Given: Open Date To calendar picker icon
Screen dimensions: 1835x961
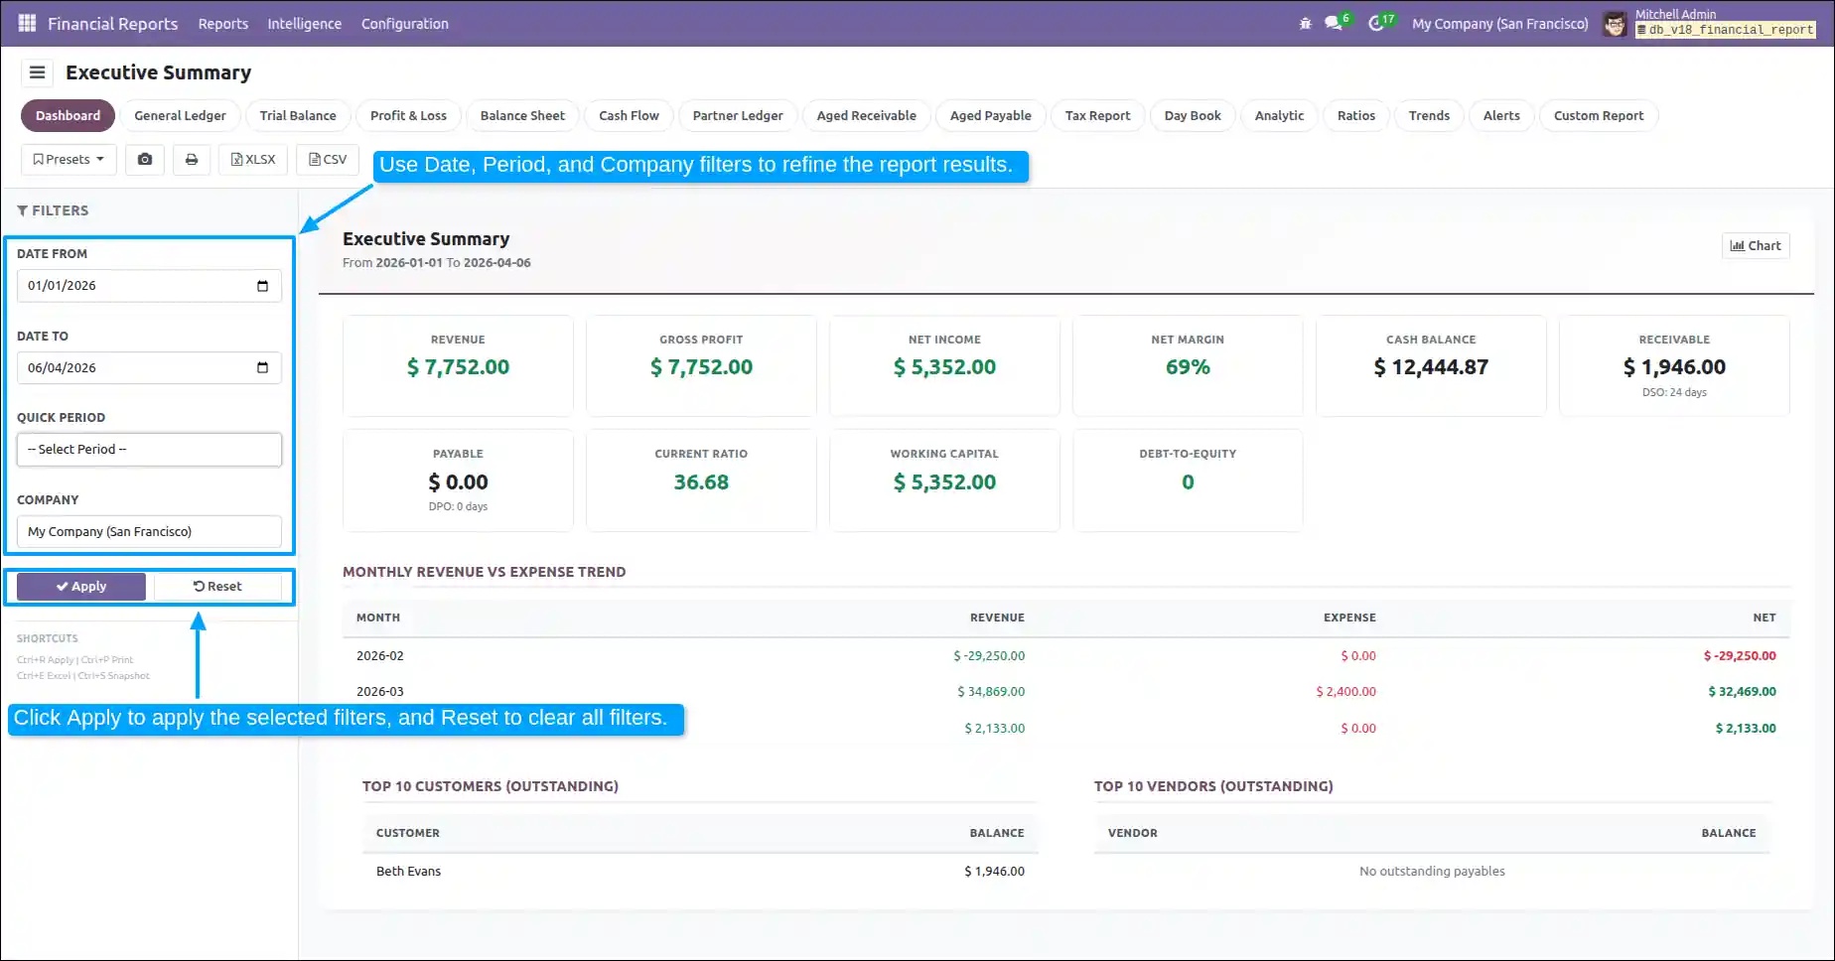Looking at the screenshot, I should 262,367.
